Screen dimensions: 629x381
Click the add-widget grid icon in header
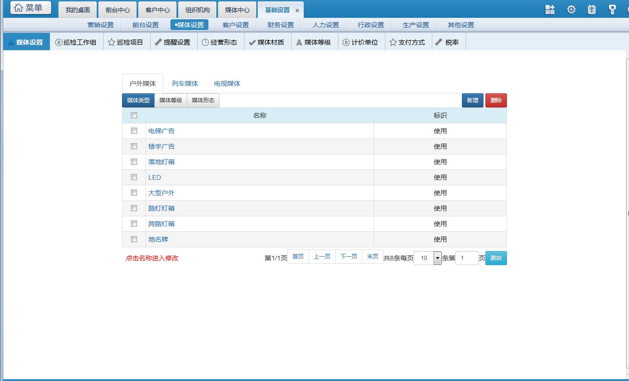(550, 9)
